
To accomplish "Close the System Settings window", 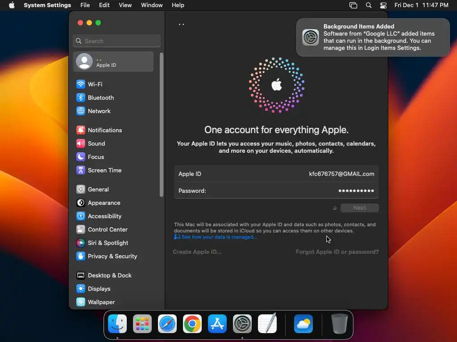I will tap(80, 23).
